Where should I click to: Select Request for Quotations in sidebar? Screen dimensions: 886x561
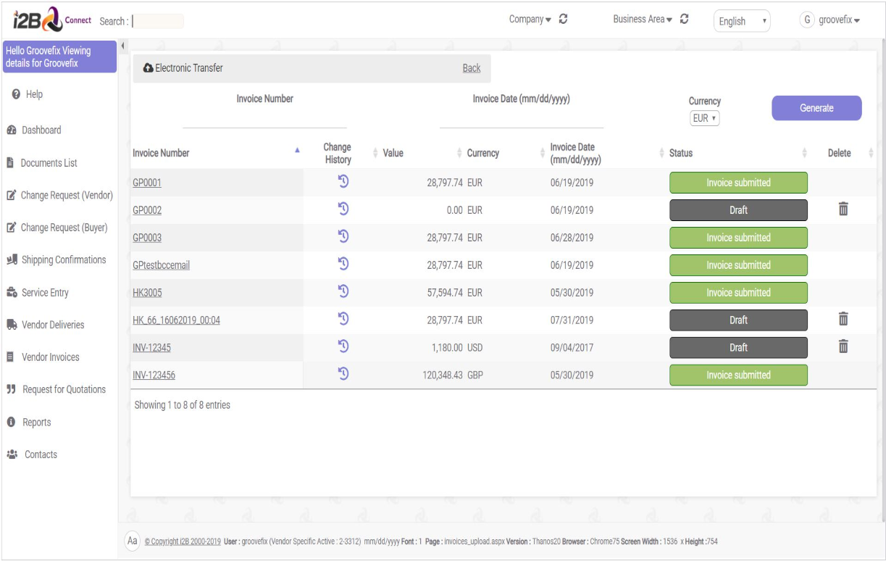coord(64,390)
